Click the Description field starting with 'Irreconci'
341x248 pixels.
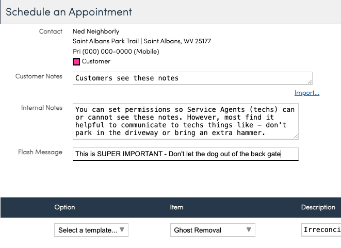click(321, 230)
